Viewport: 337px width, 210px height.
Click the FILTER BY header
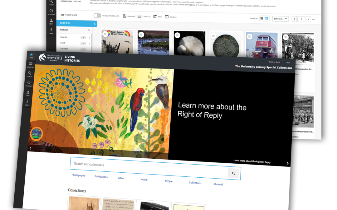pyautogui.click(x=76, y=23)
